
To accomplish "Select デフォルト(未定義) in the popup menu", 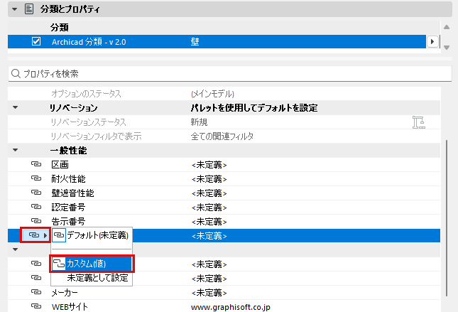I will pos(92,235).
